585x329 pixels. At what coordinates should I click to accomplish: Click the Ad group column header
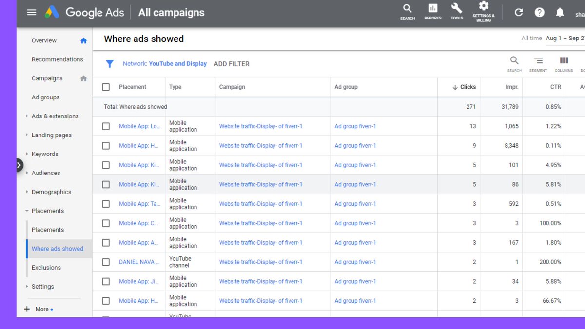(346, 87)
